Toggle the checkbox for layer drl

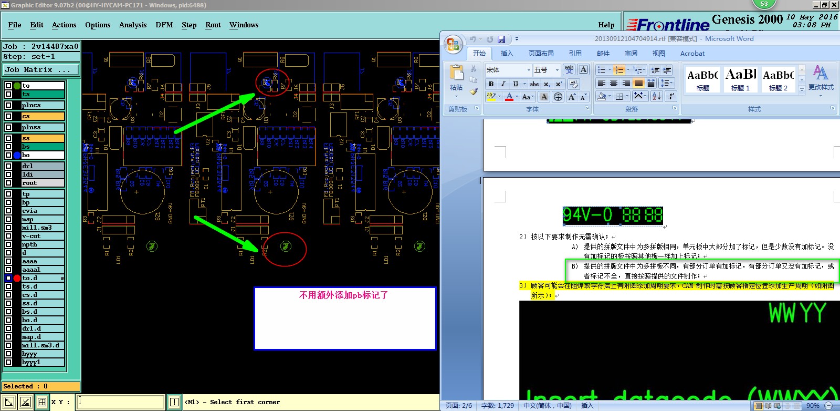[x=8, y=166]
